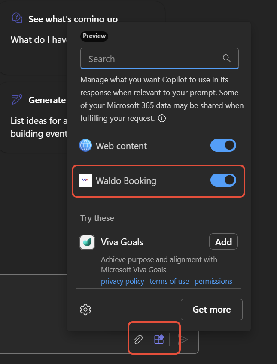Open the plugins icon in prompt box
This screenshot has width=277, height=364.
(x=159, y=340)
